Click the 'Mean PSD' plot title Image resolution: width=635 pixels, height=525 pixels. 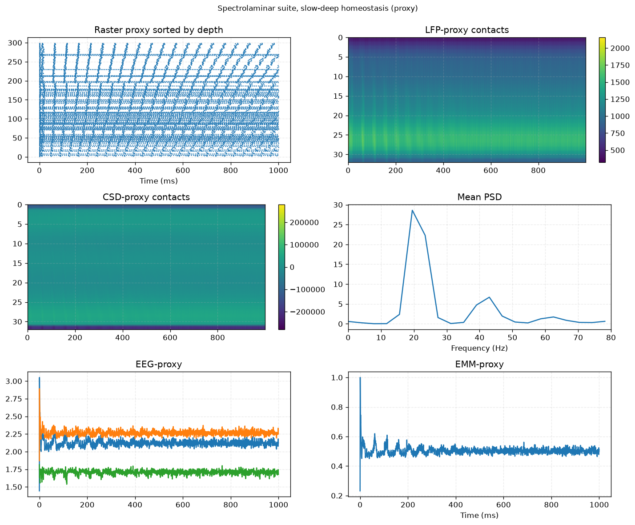point(479,197)
